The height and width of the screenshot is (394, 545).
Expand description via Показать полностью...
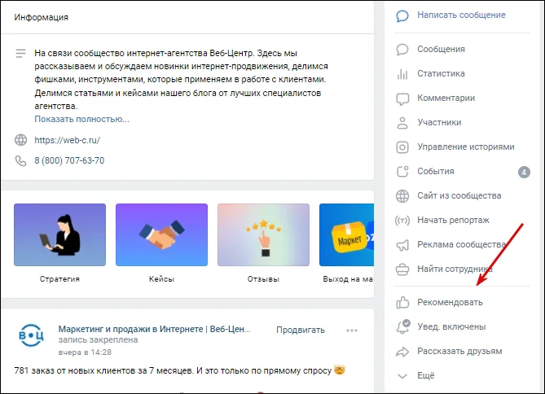(81, 119)
